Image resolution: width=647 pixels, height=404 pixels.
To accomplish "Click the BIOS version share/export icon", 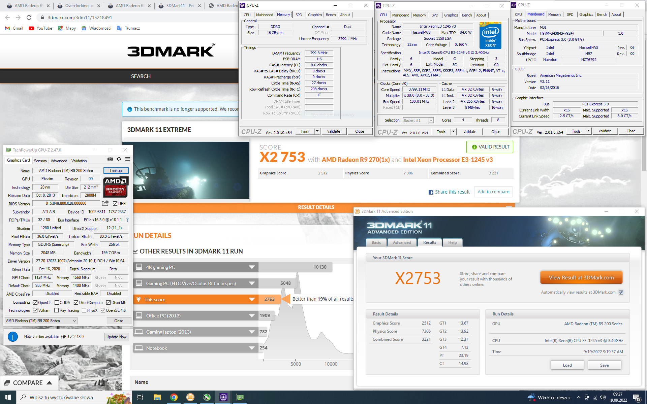I will pyautogui.click(x=105, y=203).
